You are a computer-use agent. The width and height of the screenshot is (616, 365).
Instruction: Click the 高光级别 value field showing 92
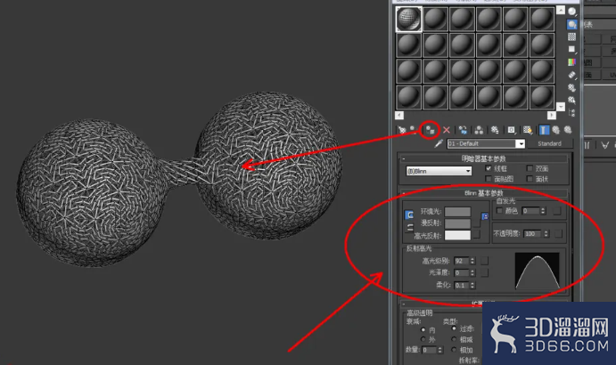[461, 261]
